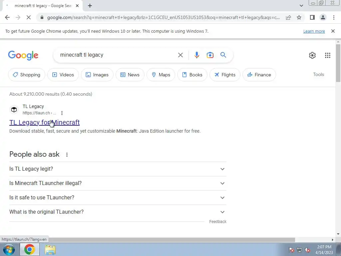Expand "What is the original TLauncher?"
This screenshot has width=341, height=256.
pos(118,212)
